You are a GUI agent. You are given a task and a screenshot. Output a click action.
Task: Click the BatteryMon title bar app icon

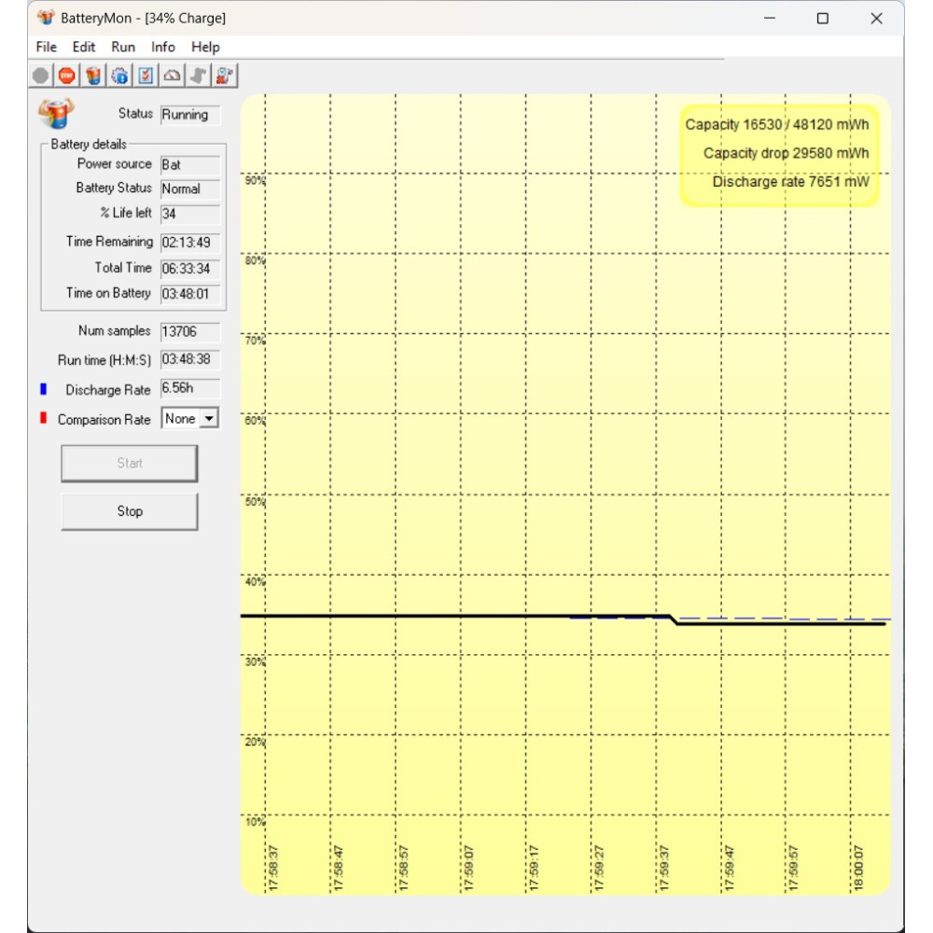point(46,18)
